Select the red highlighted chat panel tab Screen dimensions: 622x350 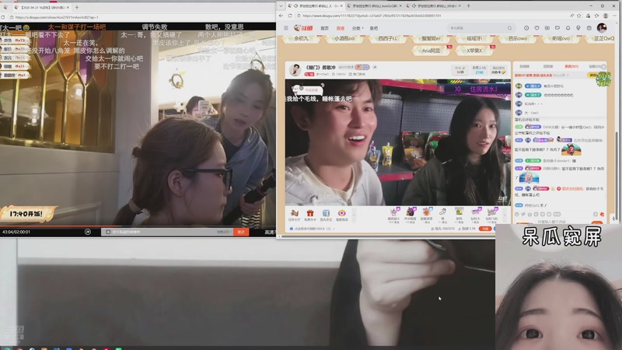571,66
